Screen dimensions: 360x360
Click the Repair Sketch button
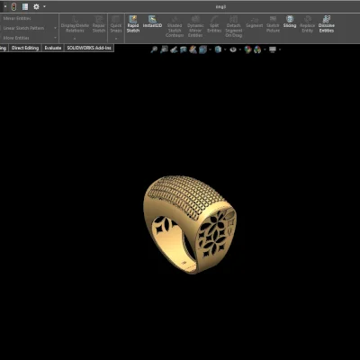(99, 24)
